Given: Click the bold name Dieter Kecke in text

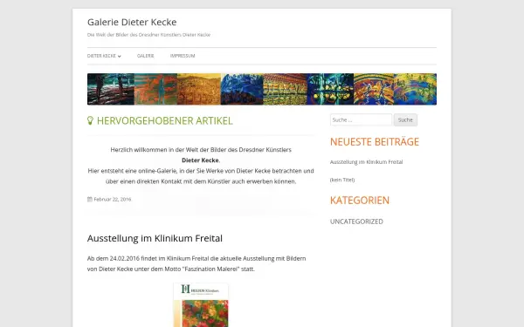Looking at the screenshot, I should click(x=200, y=160).
